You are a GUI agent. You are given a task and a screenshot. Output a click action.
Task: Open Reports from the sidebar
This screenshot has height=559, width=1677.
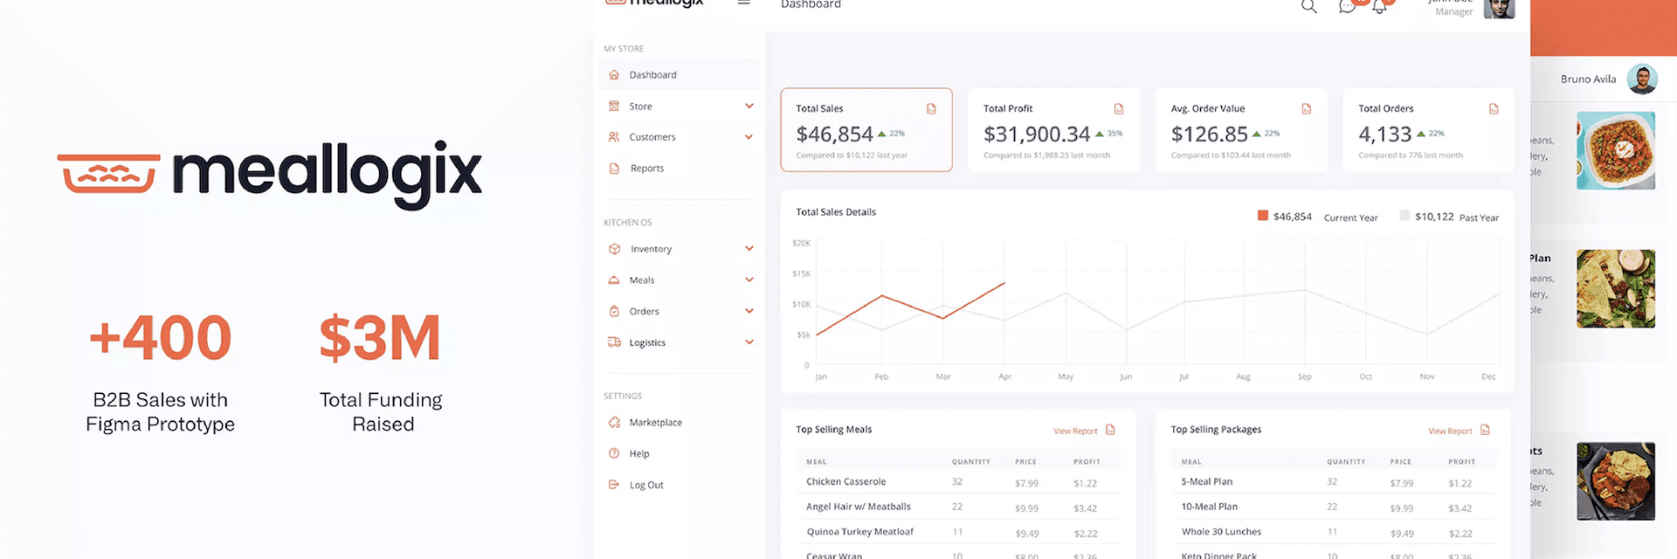(646, 169)
